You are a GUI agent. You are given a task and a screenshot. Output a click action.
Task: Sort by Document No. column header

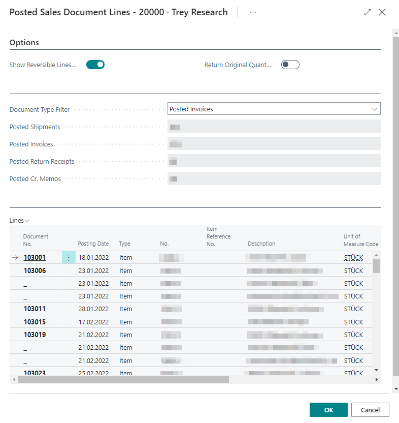click(x=36, y=240)
